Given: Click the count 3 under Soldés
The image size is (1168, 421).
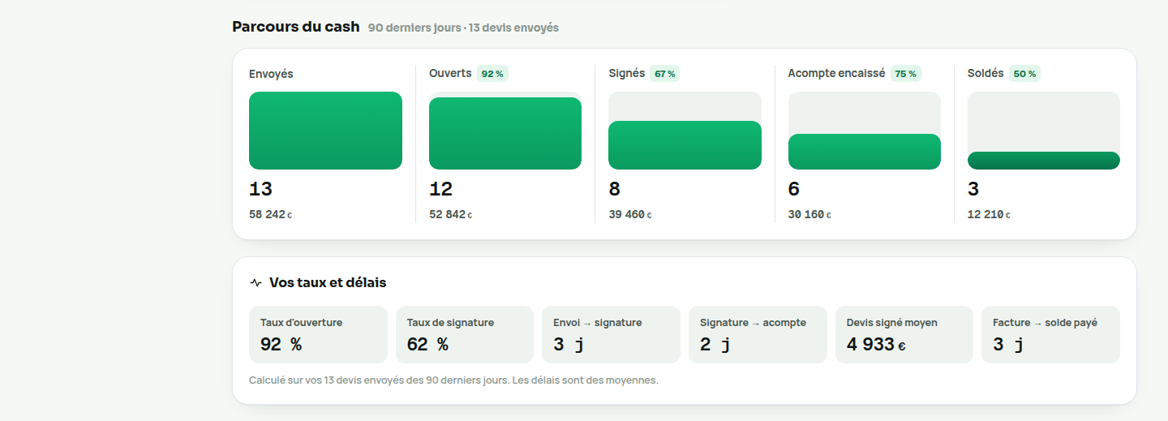Looking at the screenshot, I should coord(973,190).
